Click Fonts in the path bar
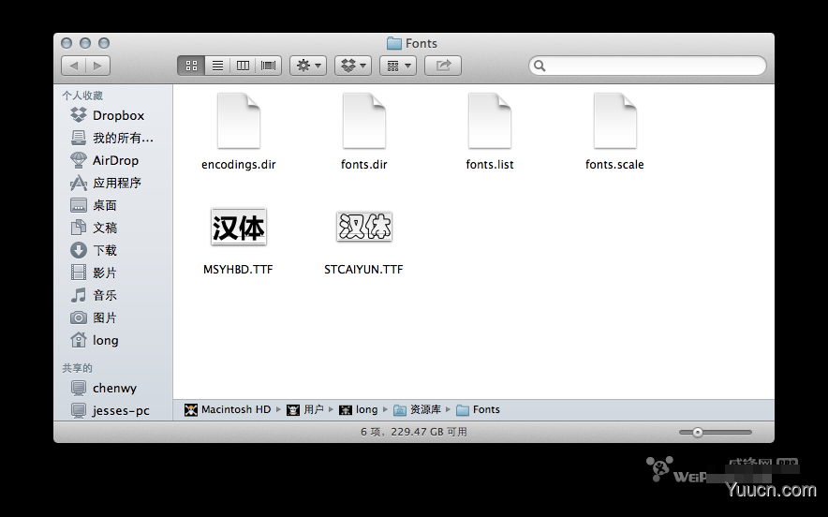This screenshot has height=517, width=828. coord(478,410)
